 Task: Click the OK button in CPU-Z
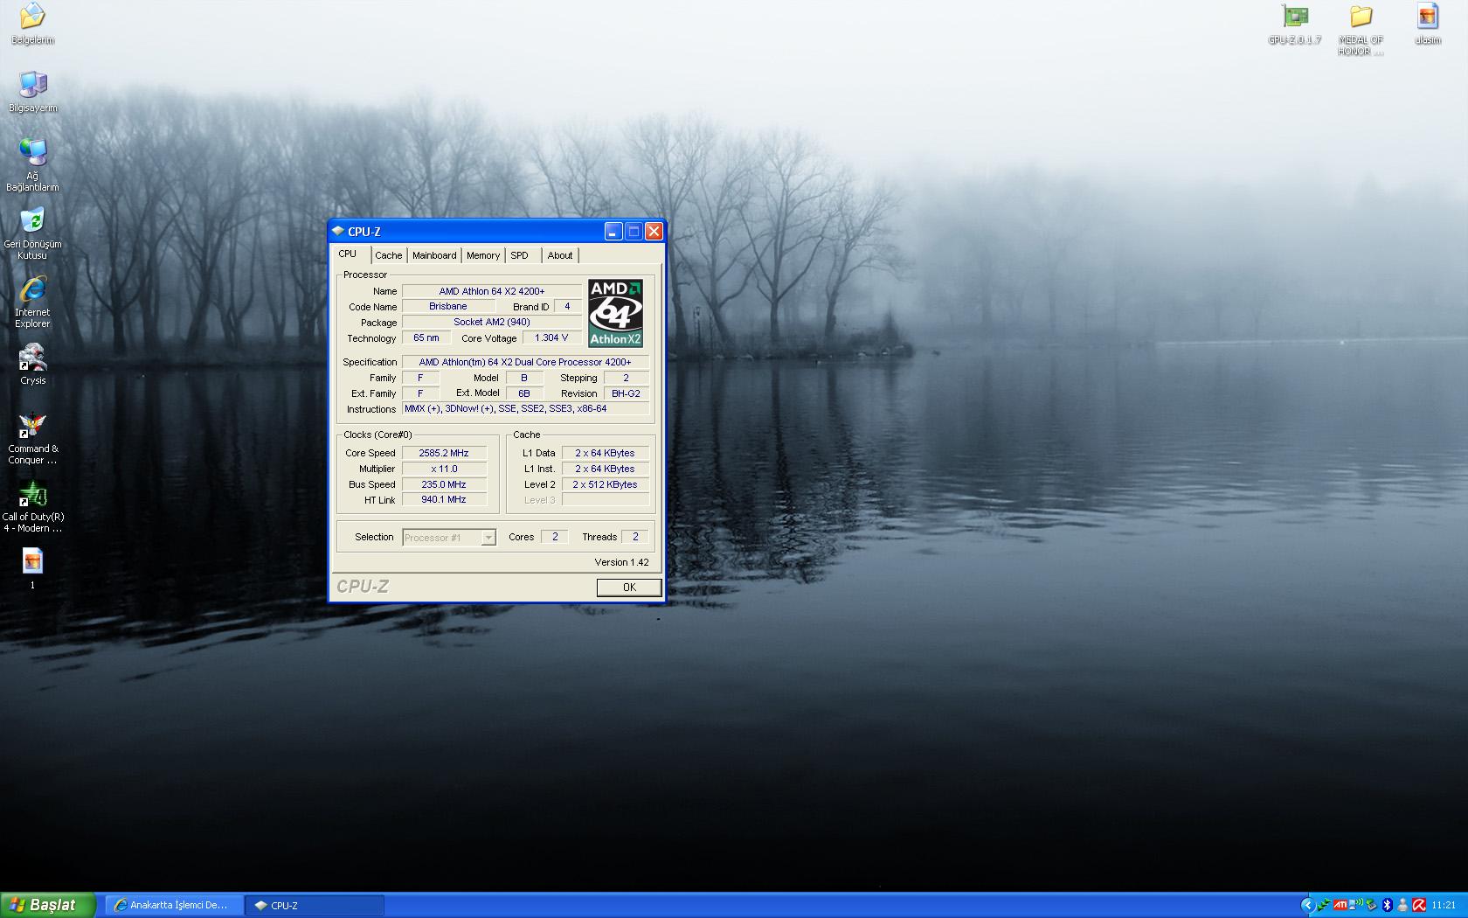[629, 588]
